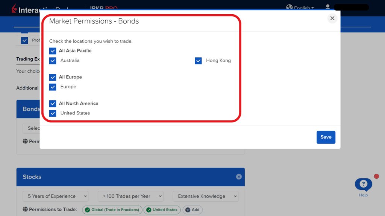Uncheck the All Asia Pacific checkbox
Viewport: 385px width, 216px height.
[53, 51]
